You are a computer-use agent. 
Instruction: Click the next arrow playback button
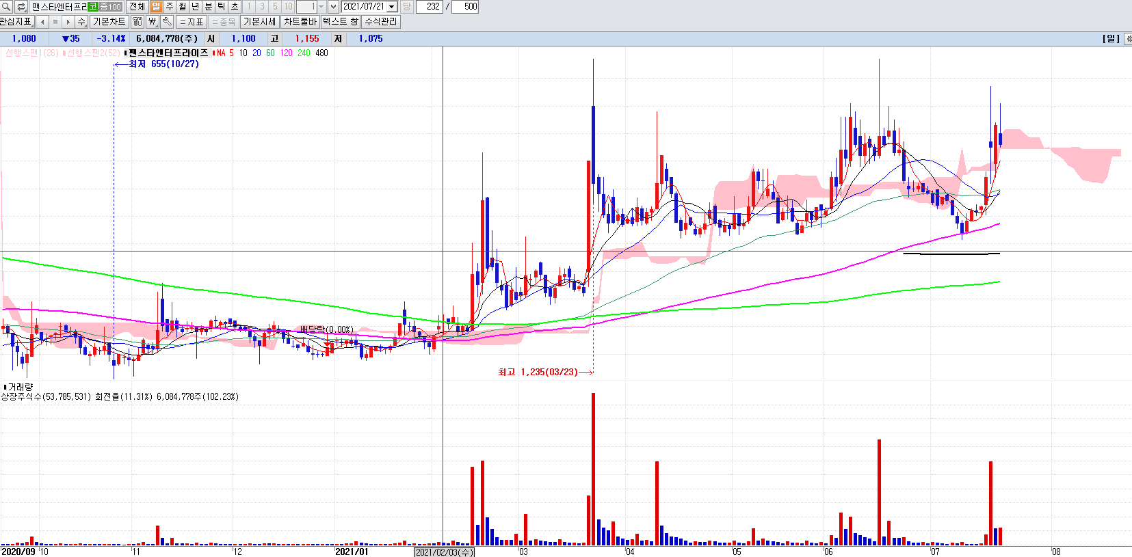68,22
